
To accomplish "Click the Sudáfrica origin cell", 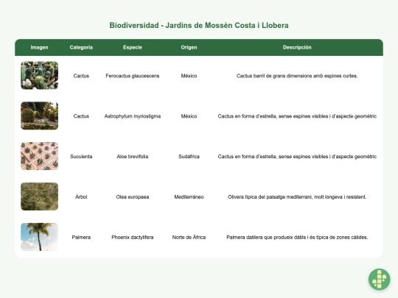I will (x=189, y=156).
